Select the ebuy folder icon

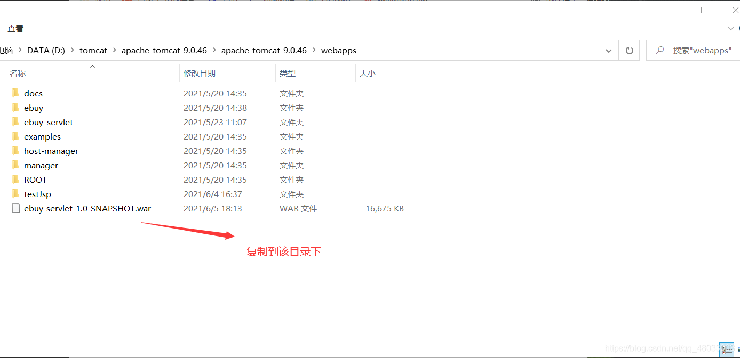(15, 108)
